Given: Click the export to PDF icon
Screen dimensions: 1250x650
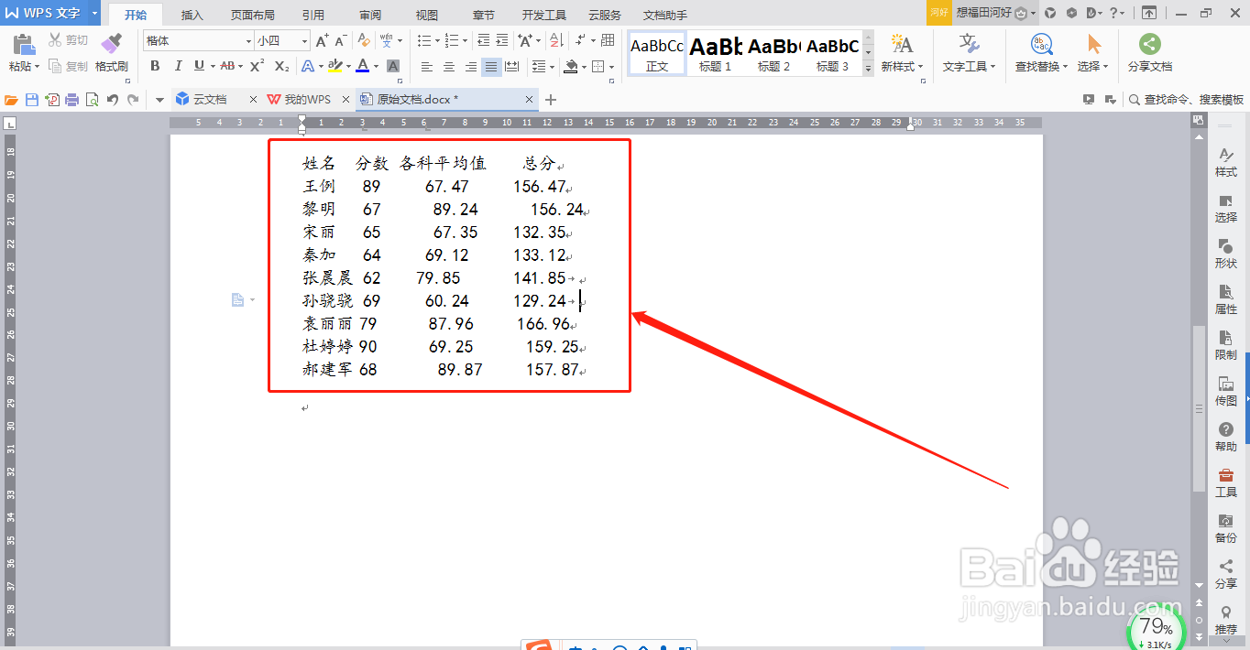Looking at the screenshot, I should pyautogui.click(x=52, y=100).
